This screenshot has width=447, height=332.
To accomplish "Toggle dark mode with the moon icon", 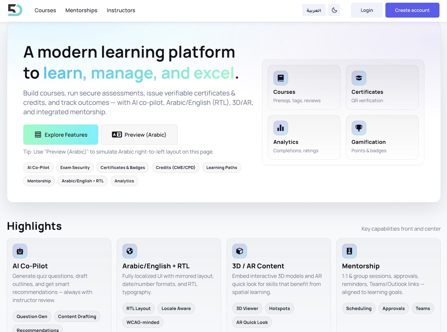I will click(x=334, y=10).
